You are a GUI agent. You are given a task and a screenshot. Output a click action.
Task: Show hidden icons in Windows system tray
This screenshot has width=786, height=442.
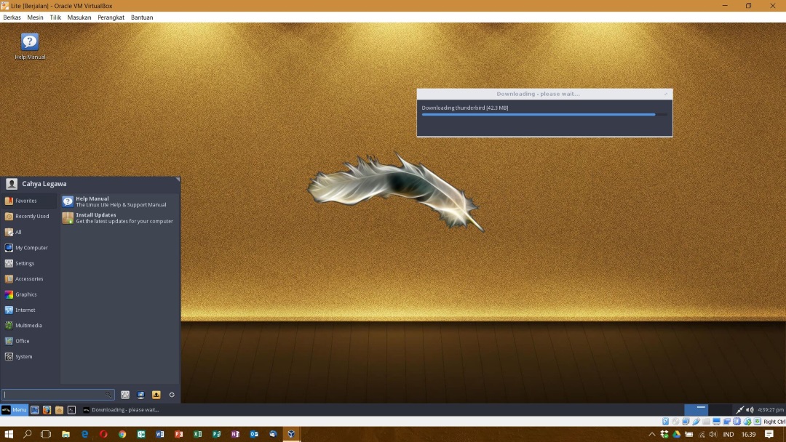pos(652,434)
